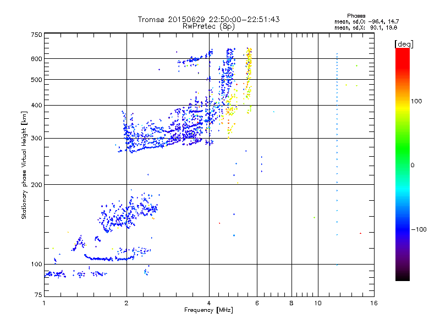Click the "mean, sd,O: -96.4, 14.7" line
Image resolution: width=440 pixels, height=330 pixels.
(366, 21)
